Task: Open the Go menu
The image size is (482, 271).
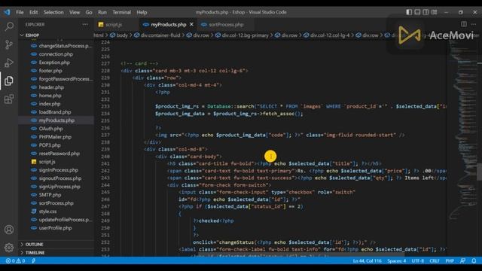Action: [89, 12]
